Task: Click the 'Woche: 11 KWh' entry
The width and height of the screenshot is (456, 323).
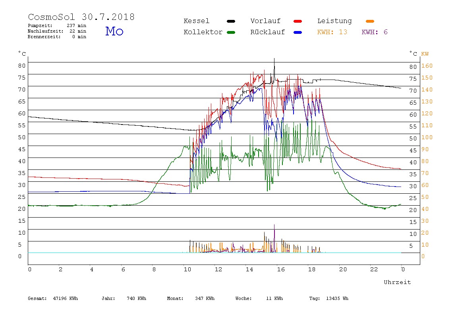Action: click(259, 298)
